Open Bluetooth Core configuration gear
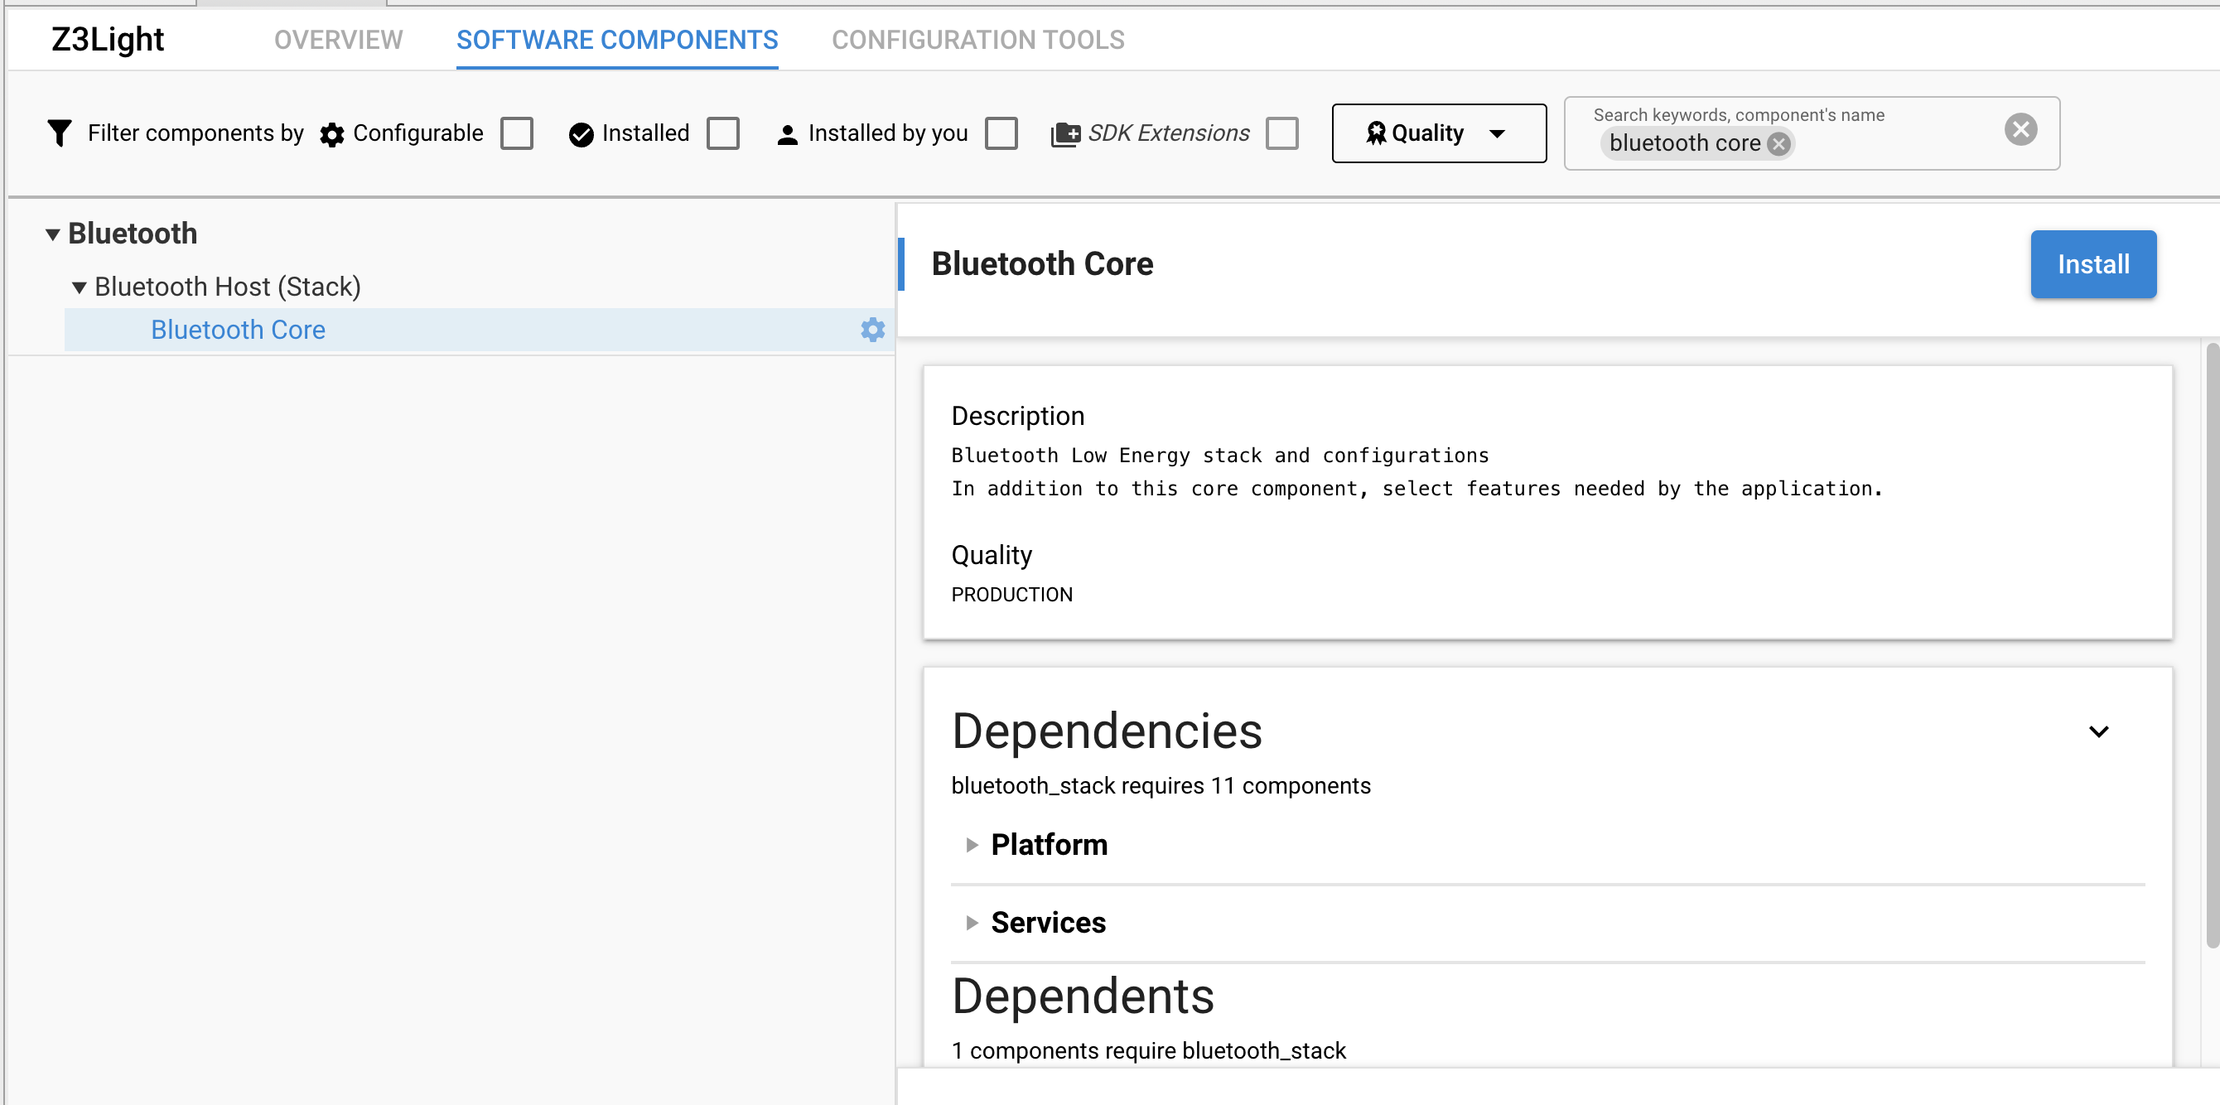The width and height of the screenshot is (2220, 1105). click(873, 329)
